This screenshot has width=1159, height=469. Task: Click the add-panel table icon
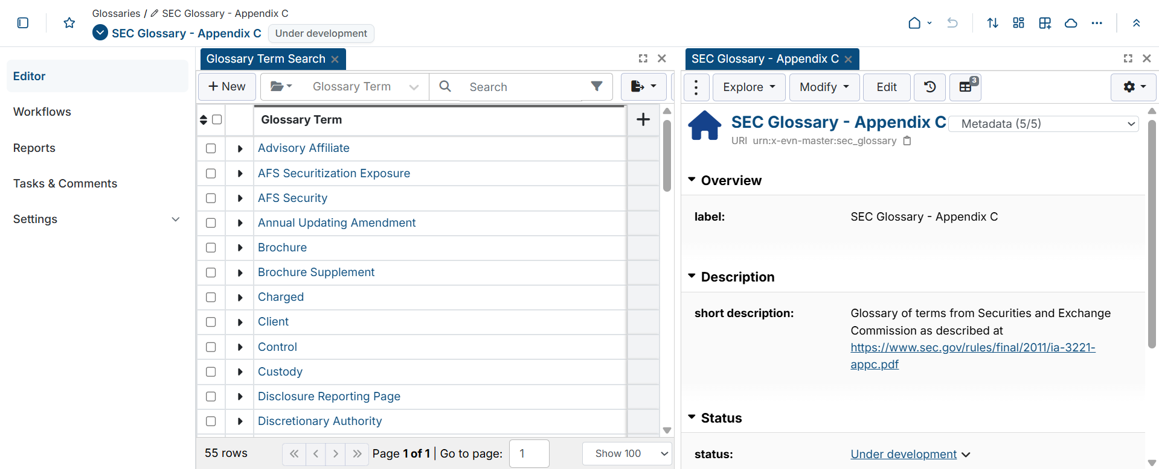click(1045, 23)
